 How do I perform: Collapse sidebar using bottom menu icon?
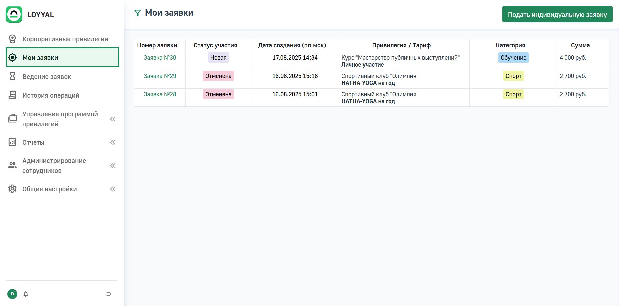(x=109, y=294)
